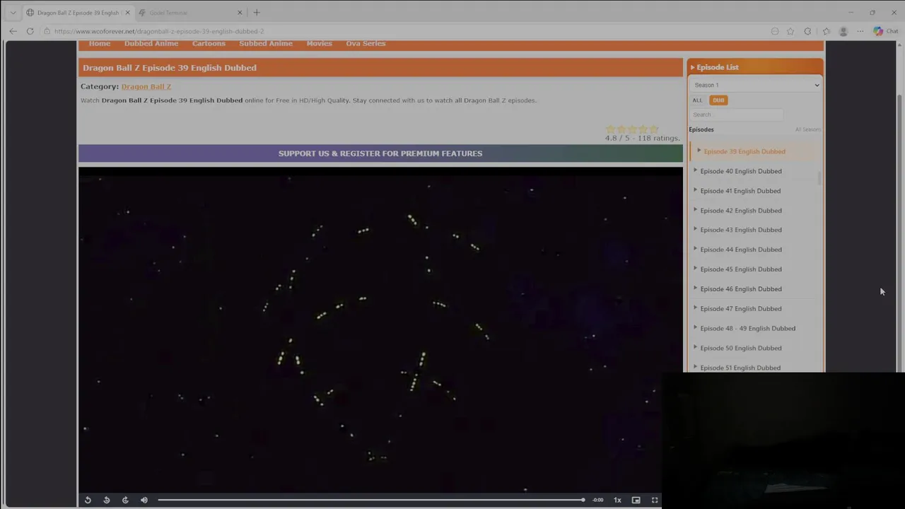Follow the Dragon Ball Z category link

[146, 86]
